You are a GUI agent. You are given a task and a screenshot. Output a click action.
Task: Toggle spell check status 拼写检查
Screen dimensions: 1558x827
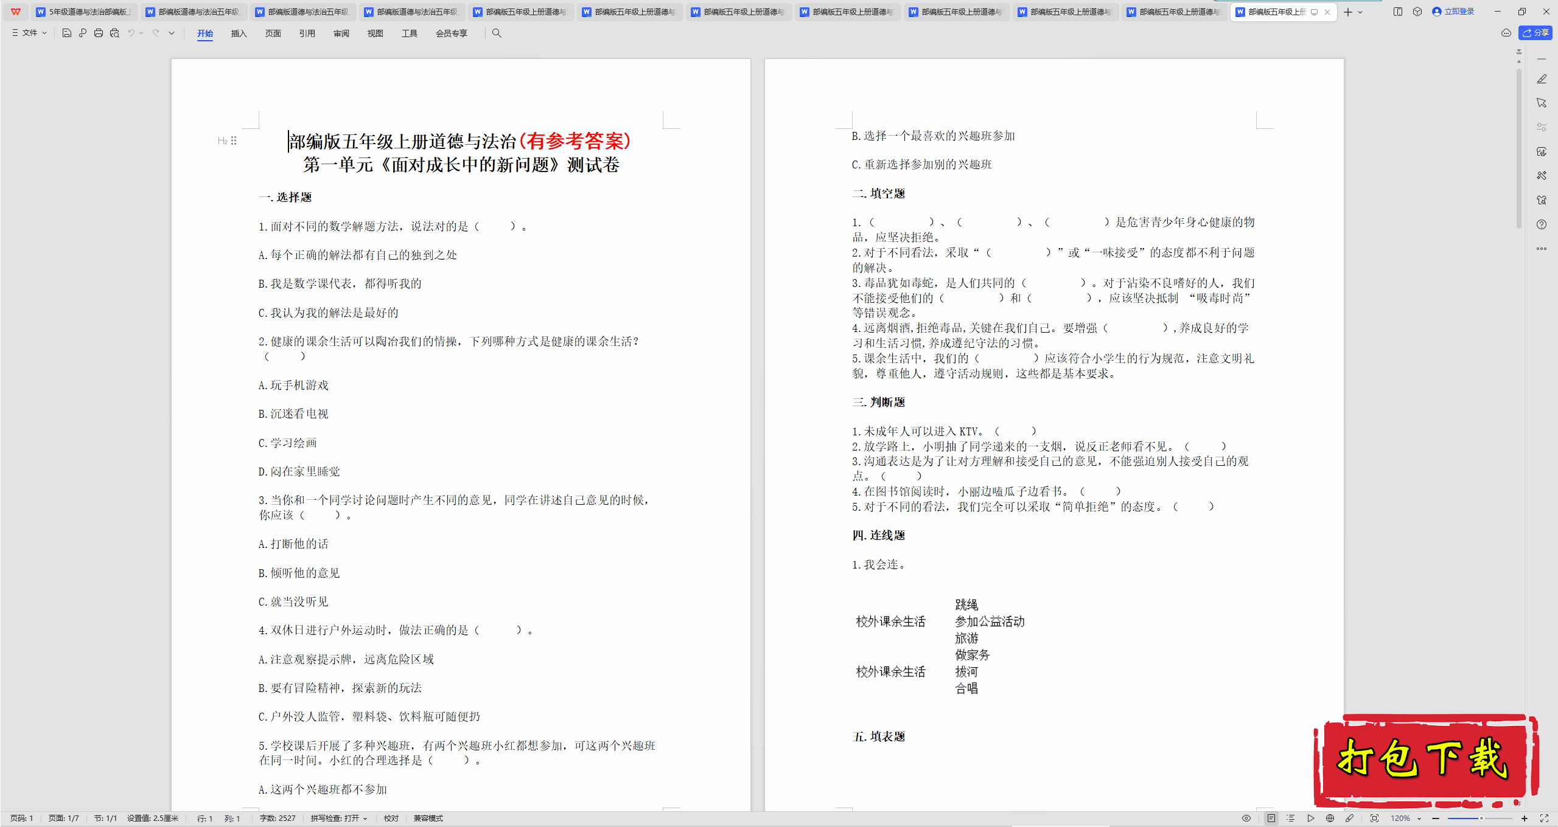(x=338, y=818)
